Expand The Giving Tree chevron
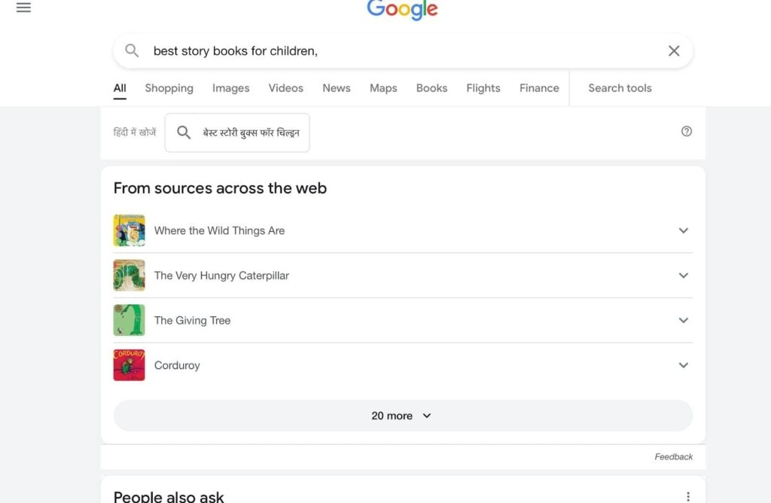The width and height of the screenshot is (771, 503). (683, 320)
